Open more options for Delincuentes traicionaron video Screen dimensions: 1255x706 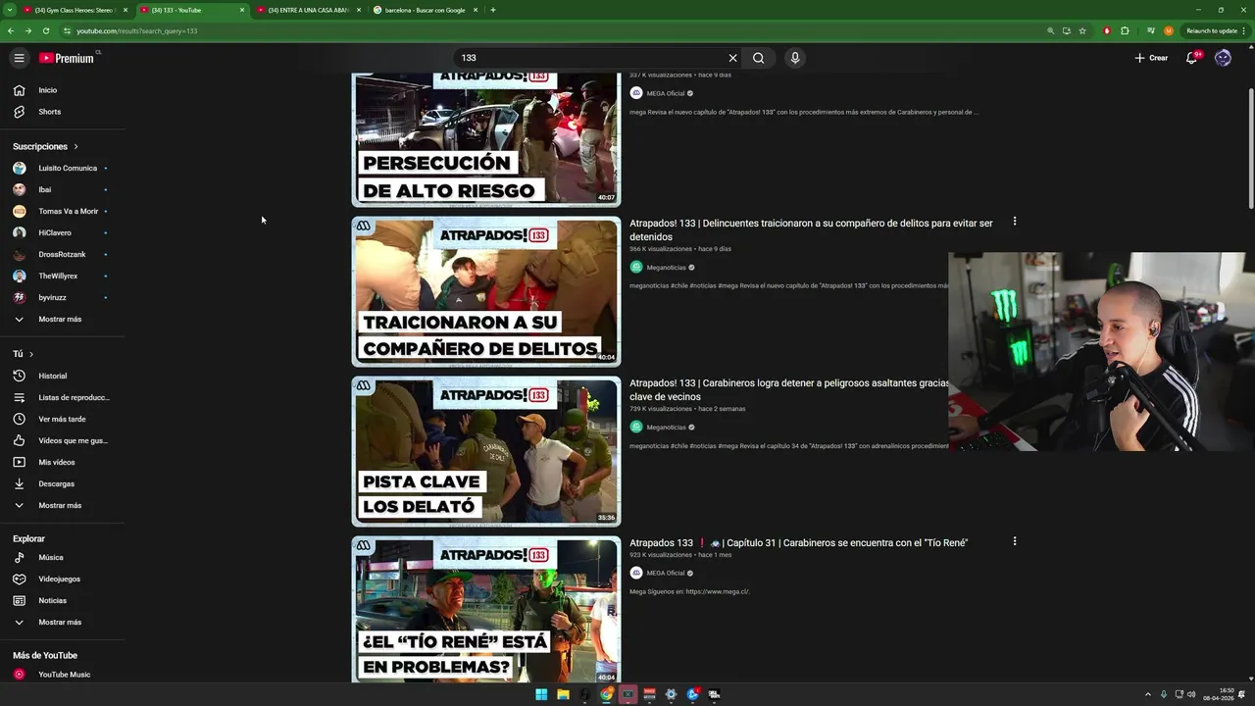(x=1015, y=222)
